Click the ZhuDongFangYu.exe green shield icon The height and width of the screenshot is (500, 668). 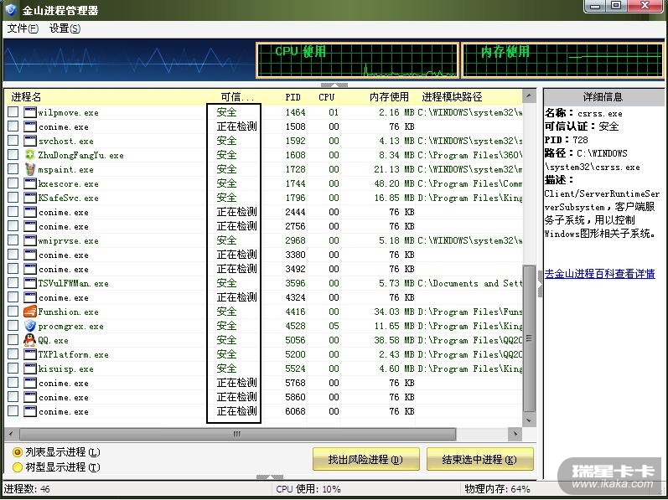tap(30, 155)
